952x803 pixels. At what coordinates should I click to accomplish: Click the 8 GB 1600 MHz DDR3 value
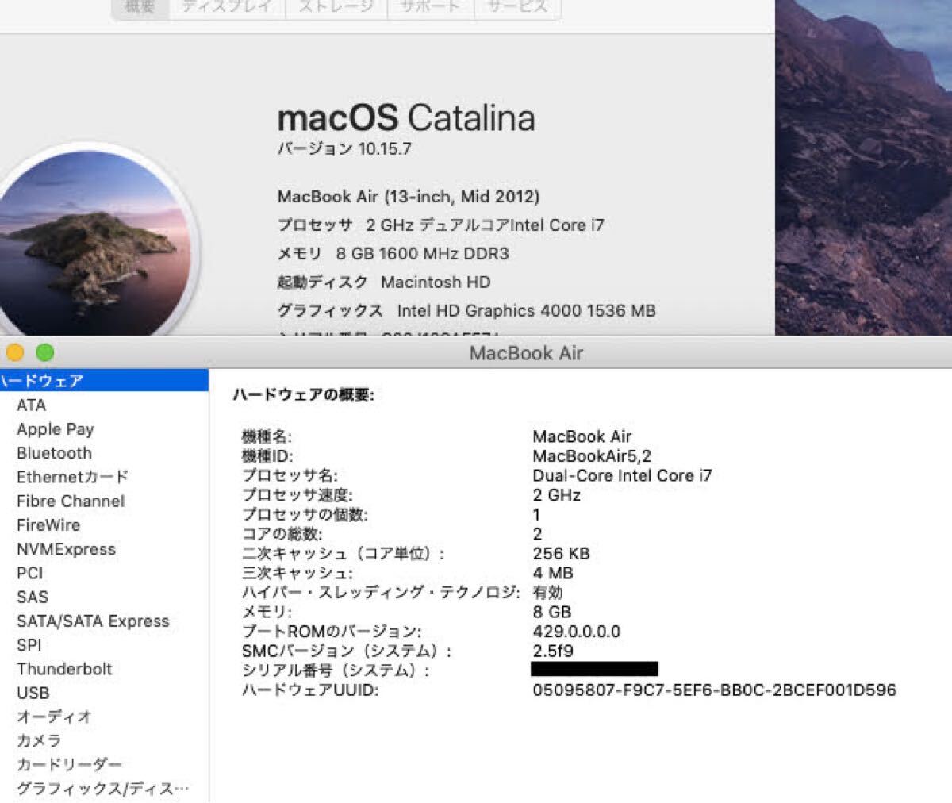[x=423, y=254]
